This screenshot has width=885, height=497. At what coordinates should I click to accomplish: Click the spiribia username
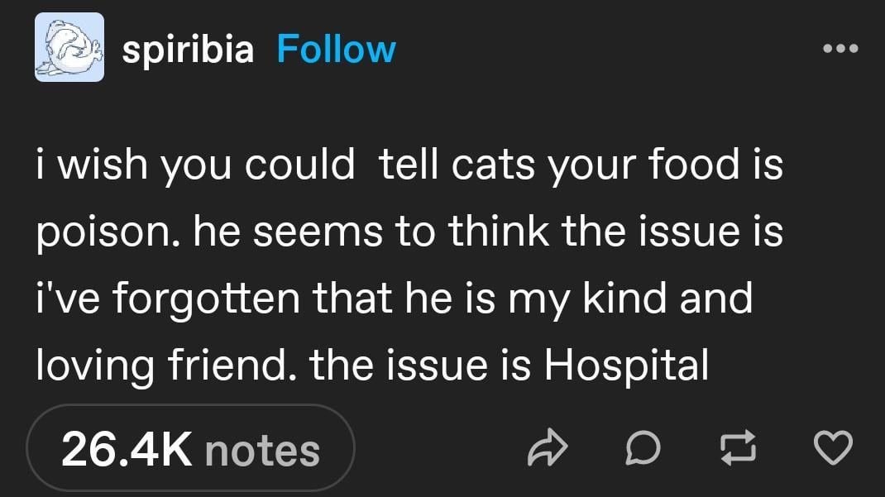187,50
